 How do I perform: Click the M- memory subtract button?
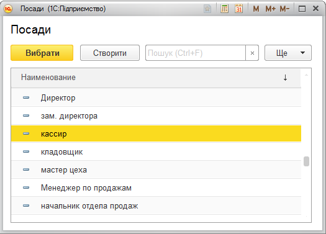(x=284, y=9)
